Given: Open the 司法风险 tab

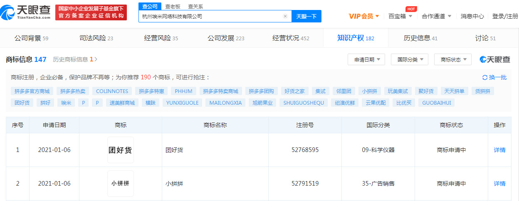Looking at the screenshot, I should point(96,38).
